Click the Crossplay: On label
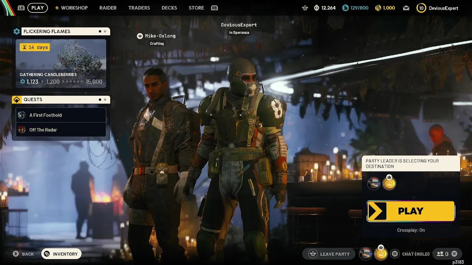Image resolution: width=472 pixels, height=265 pixels. coord(411,230)
